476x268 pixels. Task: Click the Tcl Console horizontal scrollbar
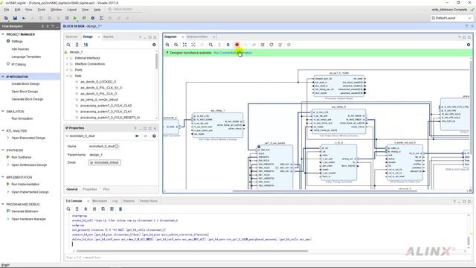pos(192,252)
